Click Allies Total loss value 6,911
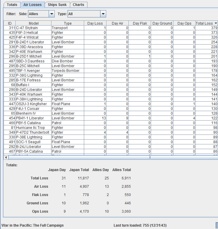 point(126,178)
